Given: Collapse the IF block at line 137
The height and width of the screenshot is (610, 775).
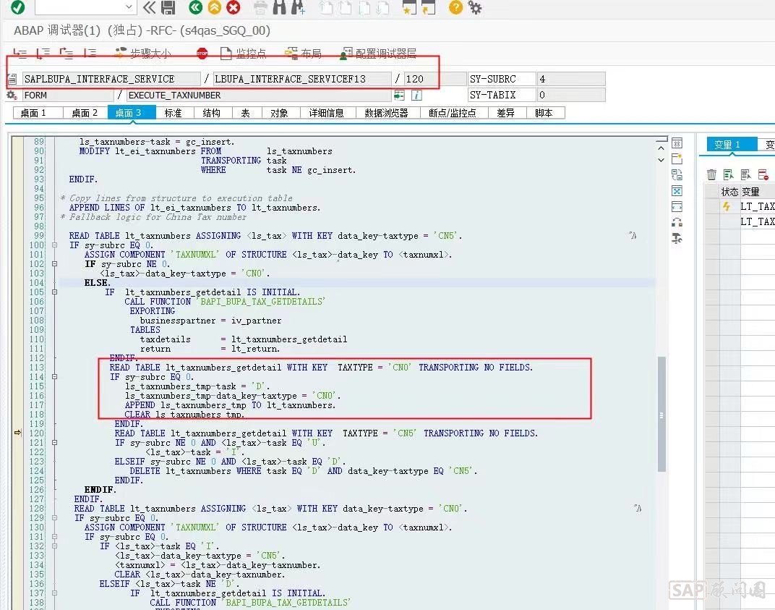Looking at the screenshot, I should pyautogui.click(x=54, y=593).
